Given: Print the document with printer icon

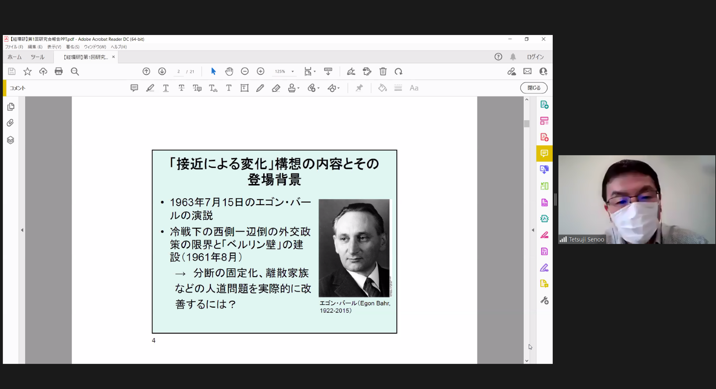Looking at the screenshot, I should point(59,72).
